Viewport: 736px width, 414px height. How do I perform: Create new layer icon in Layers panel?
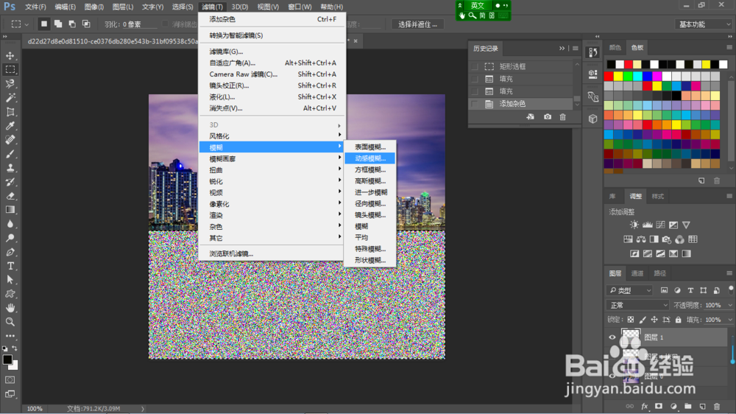pos(702,406)
